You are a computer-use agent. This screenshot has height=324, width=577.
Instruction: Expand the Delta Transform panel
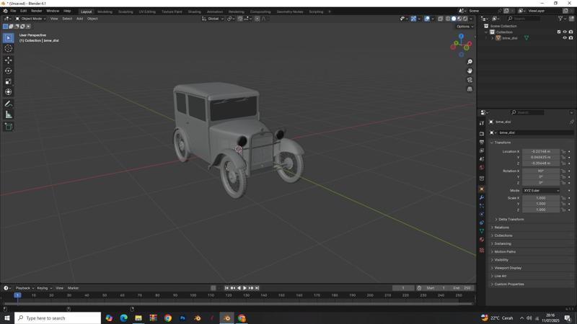511,219
